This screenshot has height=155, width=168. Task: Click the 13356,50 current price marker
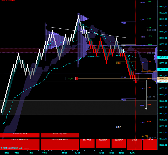click(162, 81)
